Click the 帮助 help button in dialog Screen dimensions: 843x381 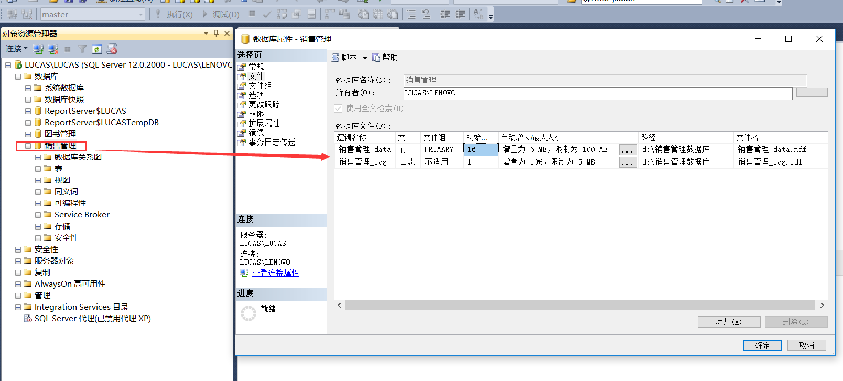point(385,58)
